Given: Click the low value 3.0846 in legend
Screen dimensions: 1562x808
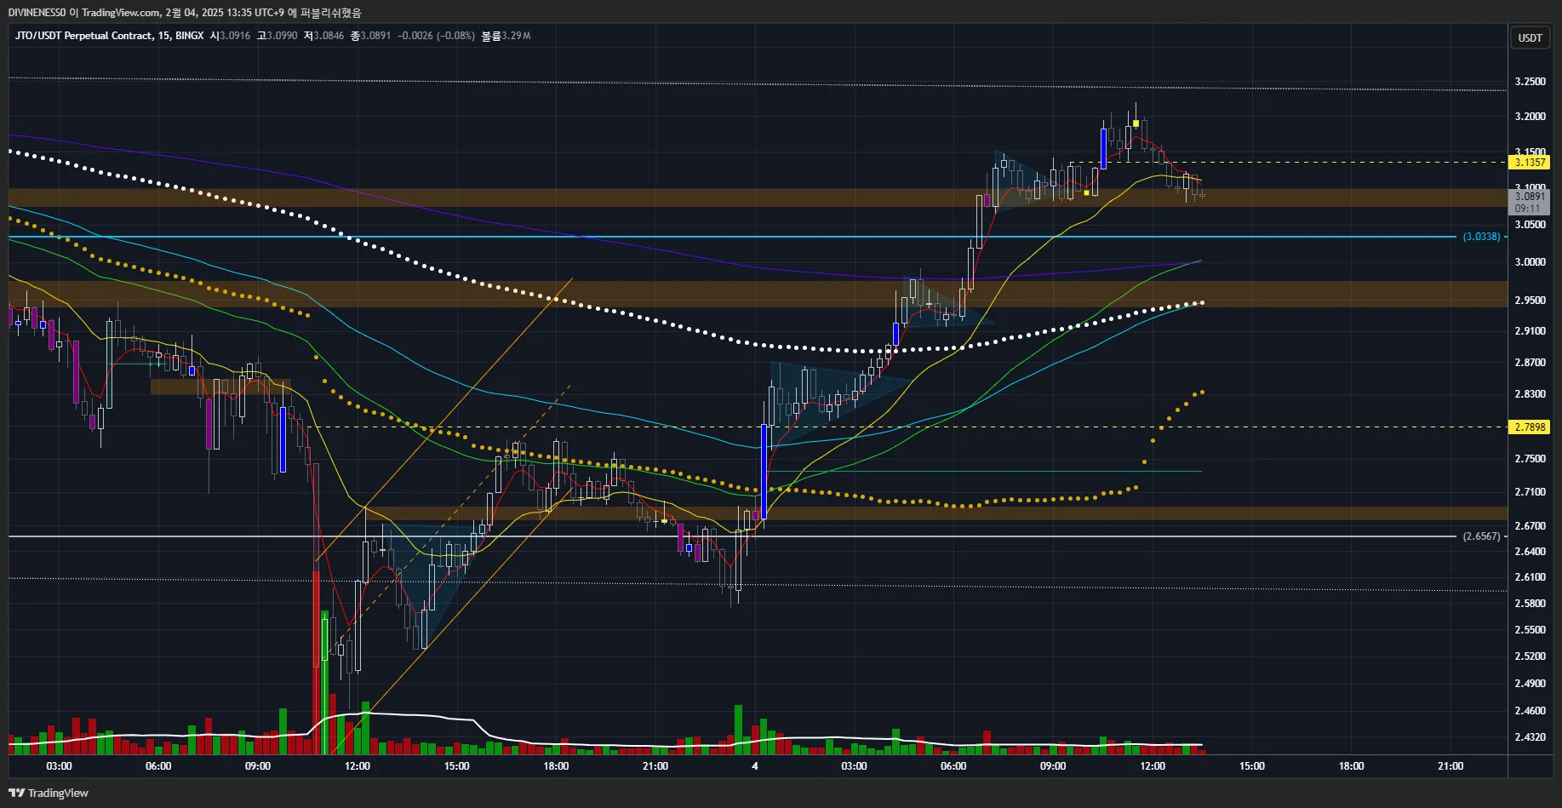Looking at the screenshot, I should coord(329,36).
